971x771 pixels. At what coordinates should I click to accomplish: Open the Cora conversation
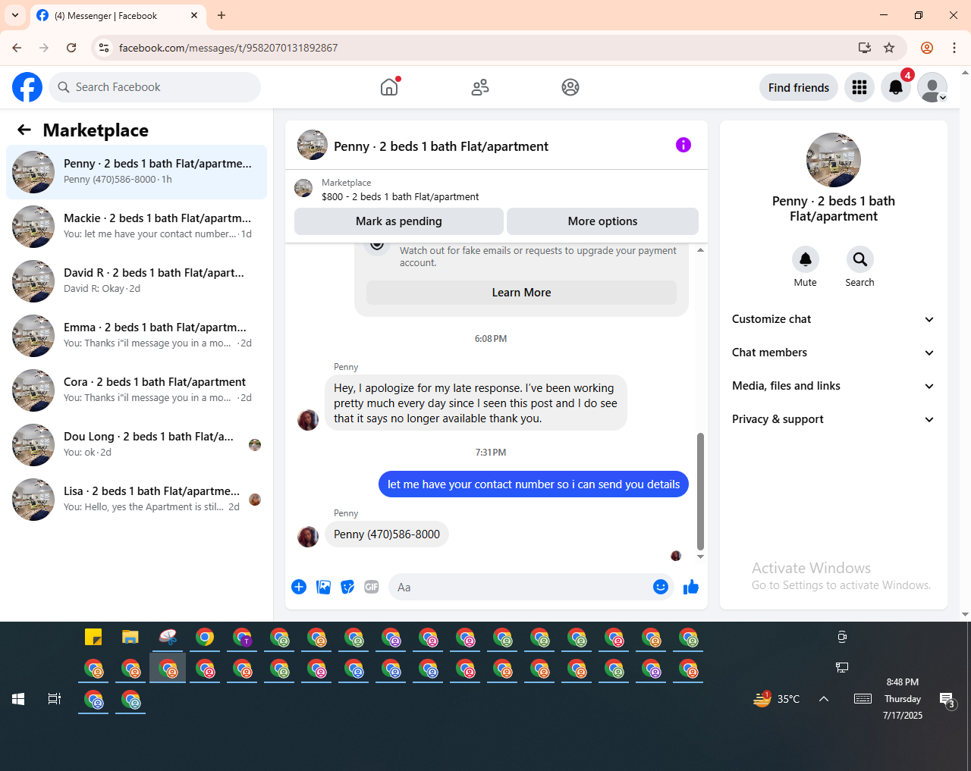[x=137, y=390]
